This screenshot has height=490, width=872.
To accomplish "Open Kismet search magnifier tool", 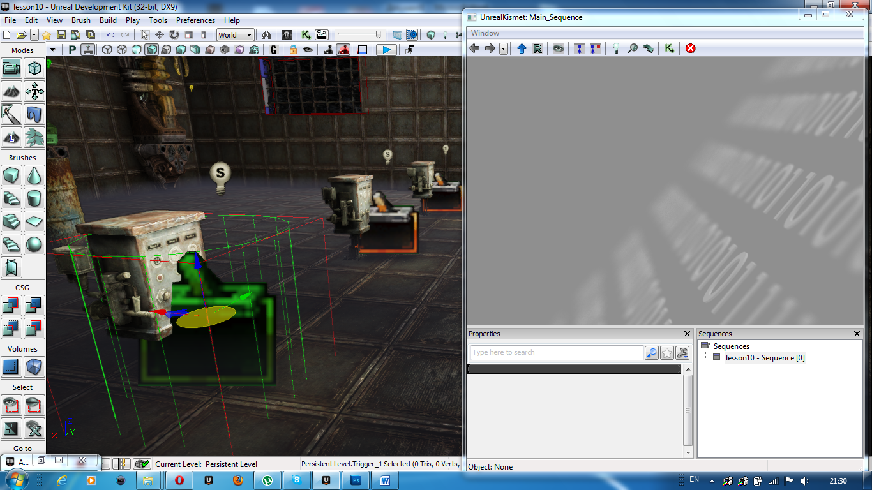I will tap(632, 48).
